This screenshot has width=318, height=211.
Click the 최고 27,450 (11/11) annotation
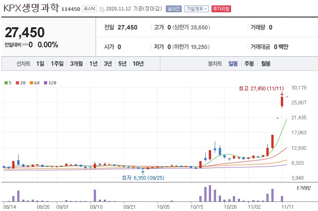(261, 88)
